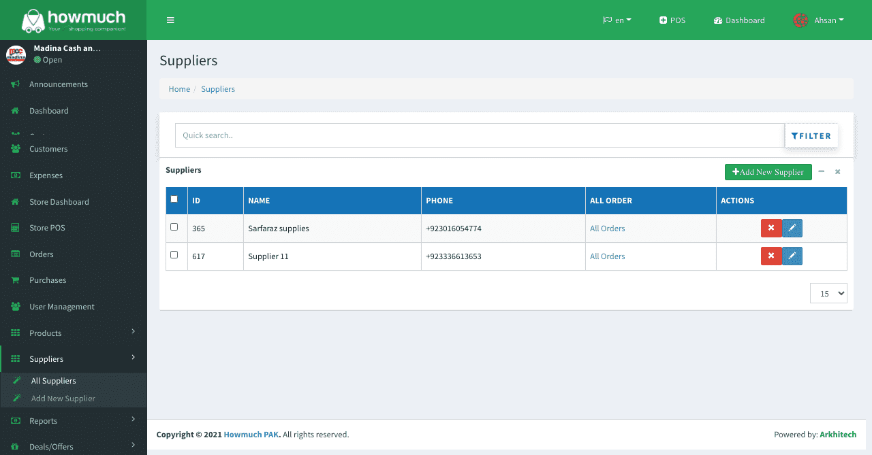Click the Purchases cart icon
The width and height of the screenshot is (872, 455).
pos(15,280)
